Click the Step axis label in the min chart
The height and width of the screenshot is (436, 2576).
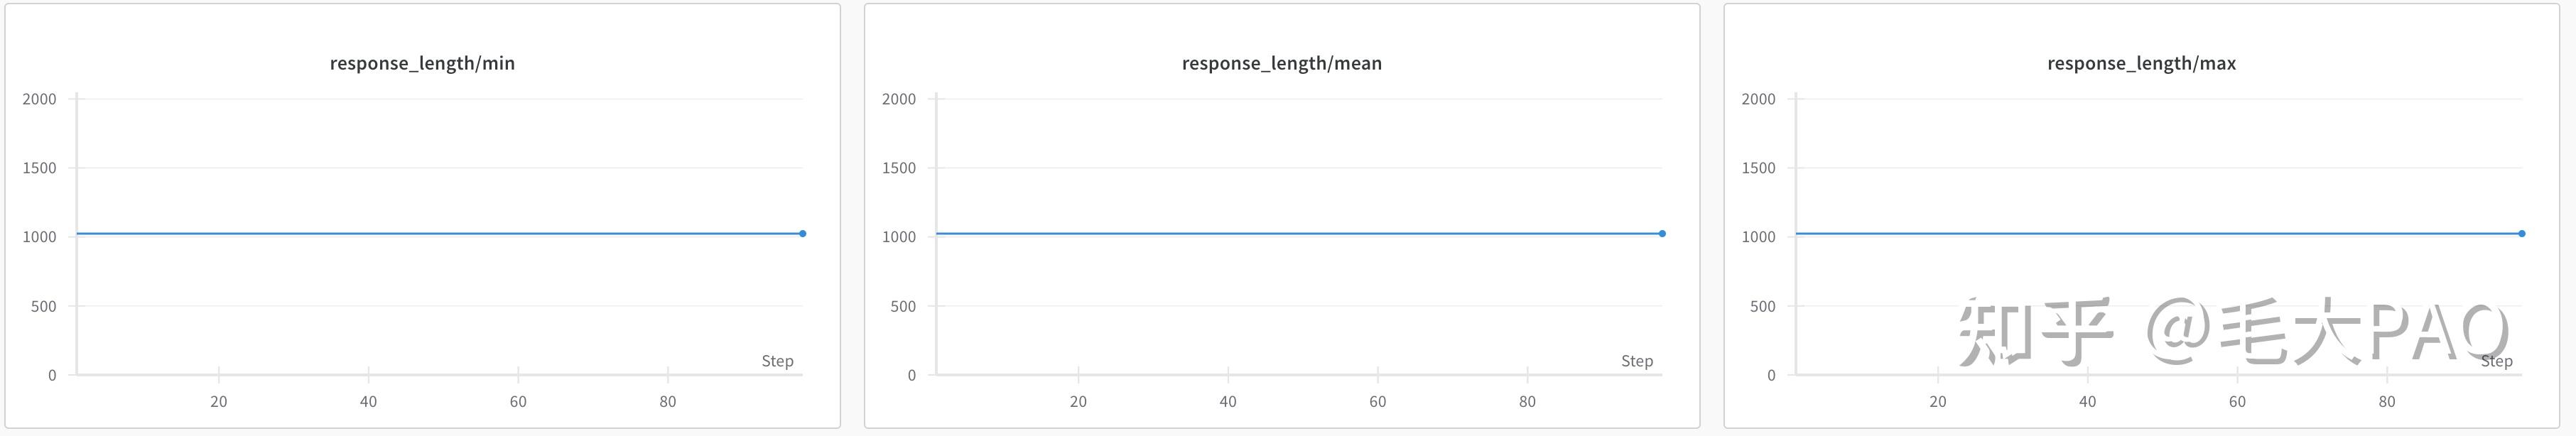tap(777, 361)
